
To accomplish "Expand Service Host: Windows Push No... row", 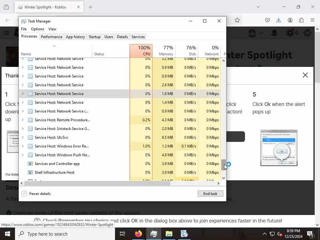I will tap(22, 155).
